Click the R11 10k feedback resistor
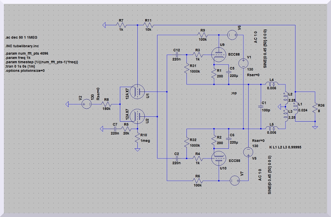The image size is (331, 217). pos(148,25)
